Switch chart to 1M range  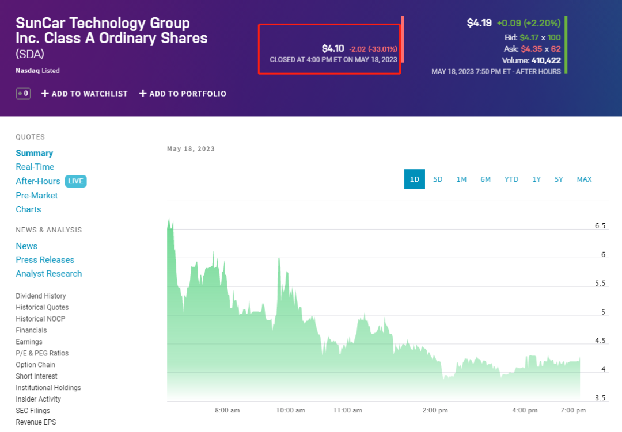click(461, 179)
